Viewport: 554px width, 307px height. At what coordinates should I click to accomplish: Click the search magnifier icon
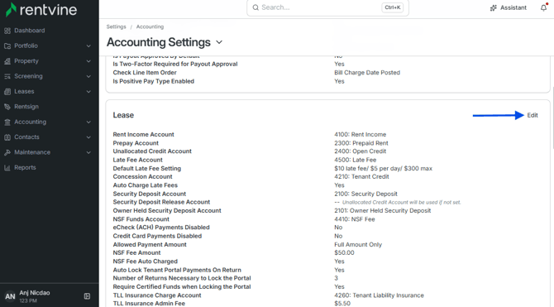tap(256, 7)
